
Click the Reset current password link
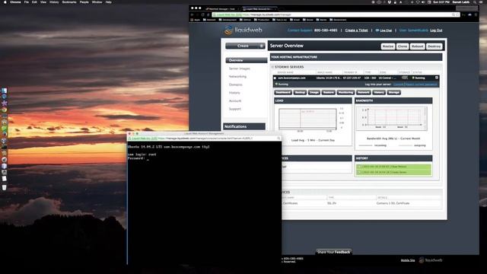click(x=420, y=84)
